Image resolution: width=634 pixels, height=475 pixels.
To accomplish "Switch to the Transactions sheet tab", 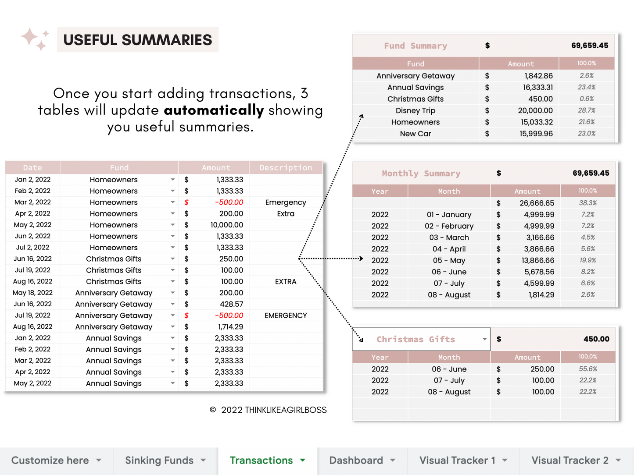I will point(261,460).
